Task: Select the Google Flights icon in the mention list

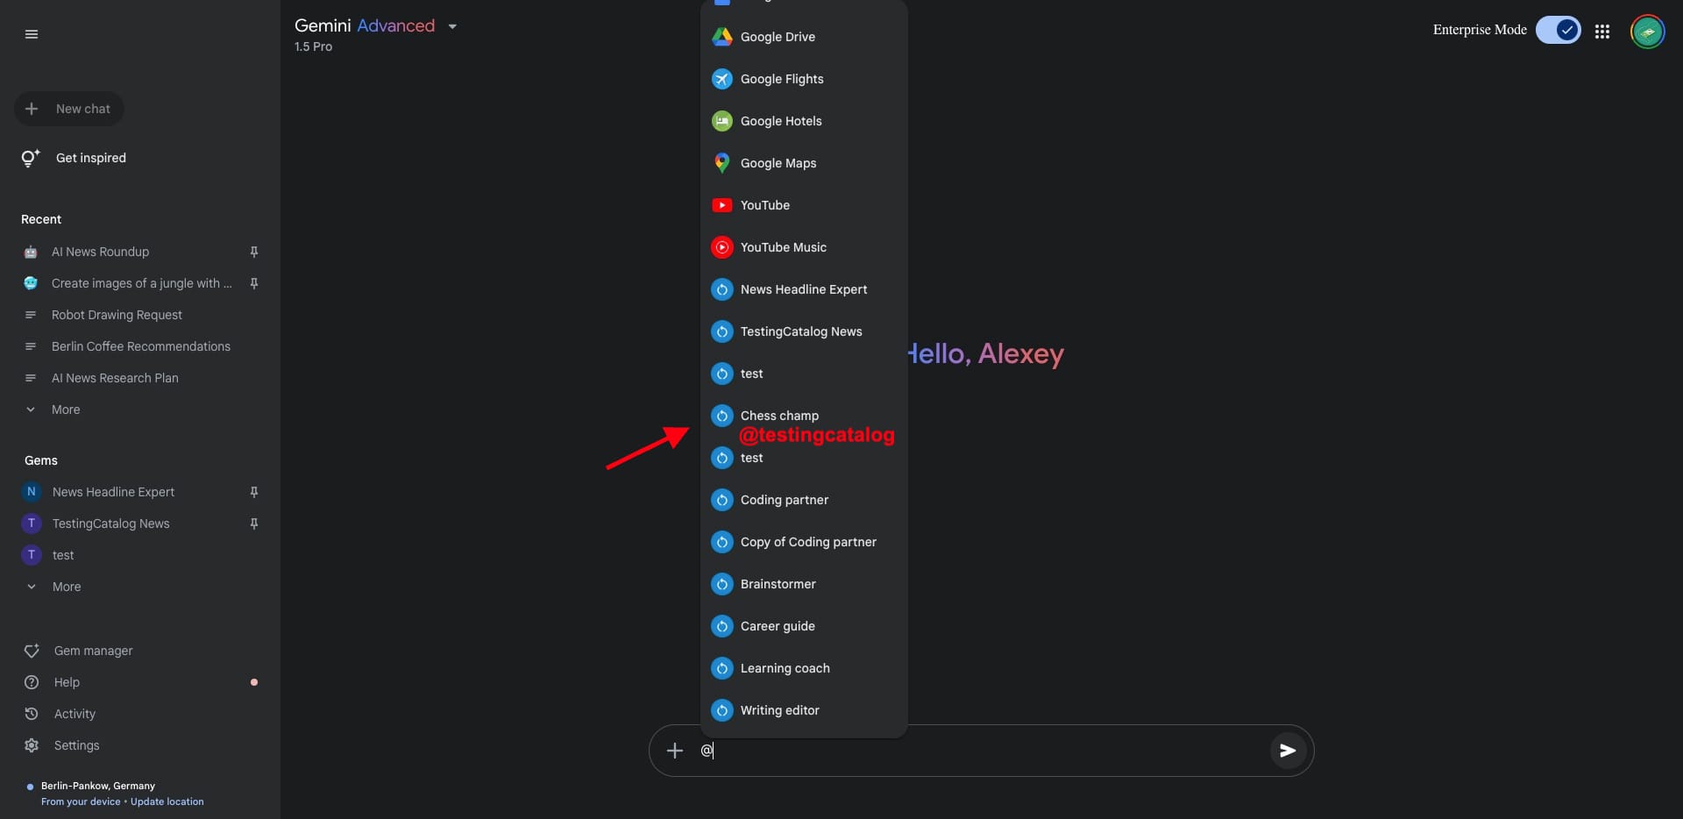Action: click(x=721, y=79)
